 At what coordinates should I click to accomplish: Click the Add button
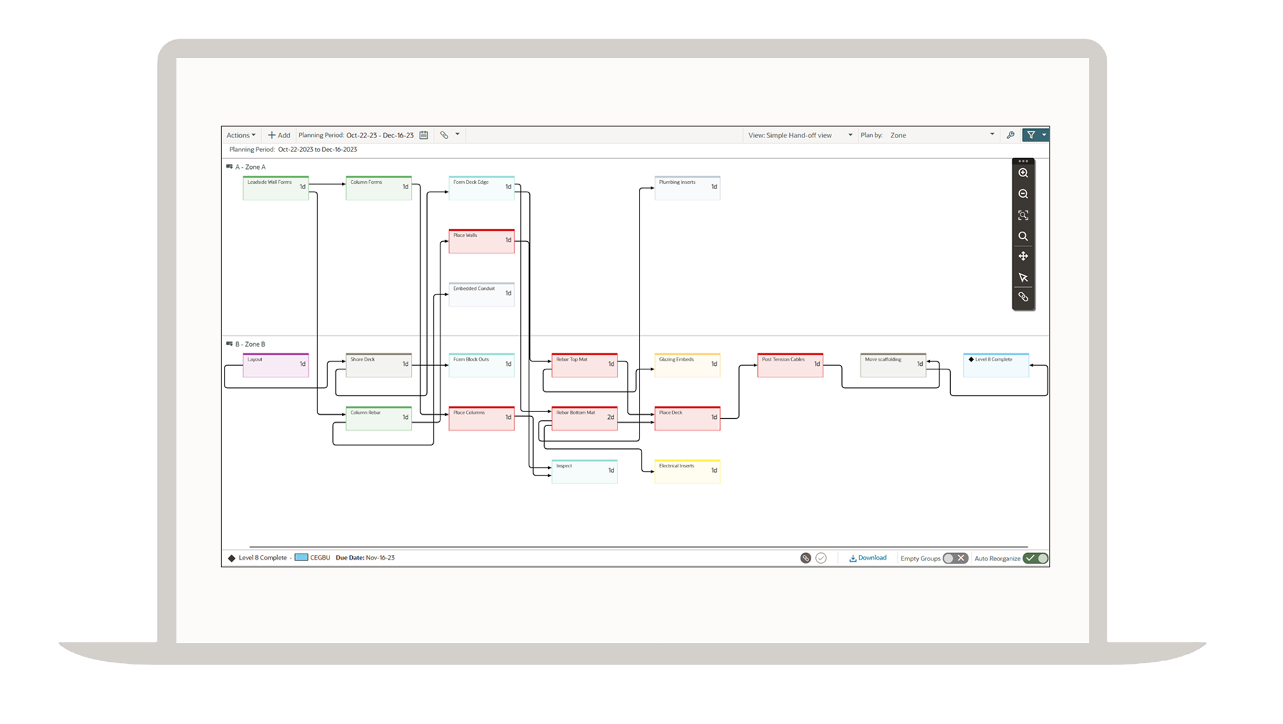279,135
